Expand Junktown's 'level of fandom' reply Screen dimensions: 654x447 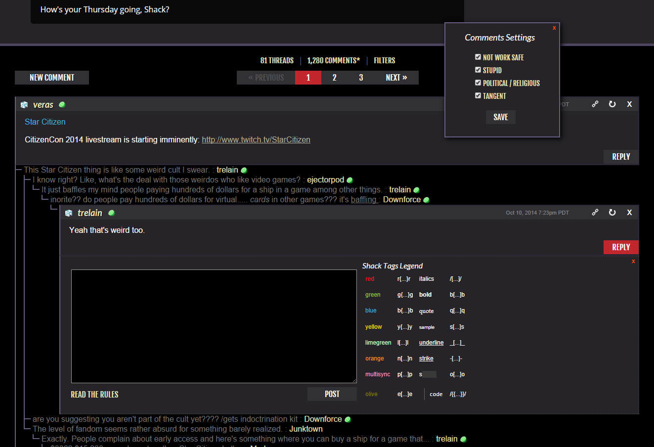157,429
